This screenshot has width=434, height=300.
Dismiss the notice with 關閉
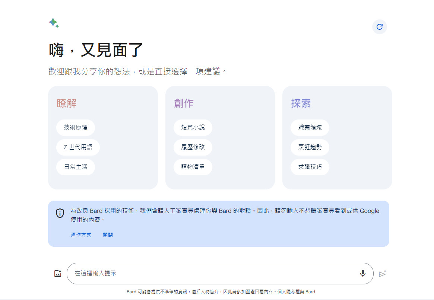(x=108, y=234)
